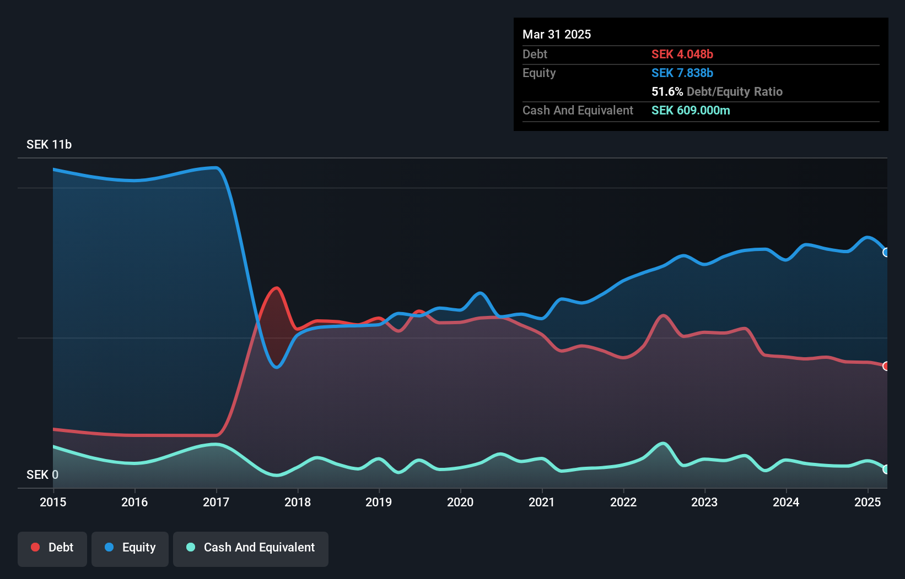Viewport: 905px width, 579px height.
Task: Click the blue dot in Equity legend
Action: (109, 548)
